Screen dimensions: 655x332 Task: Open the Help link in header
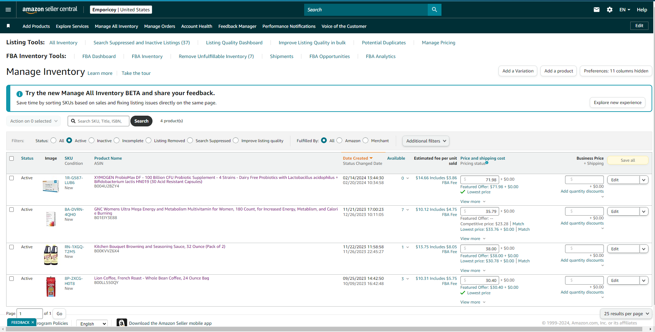642,10
